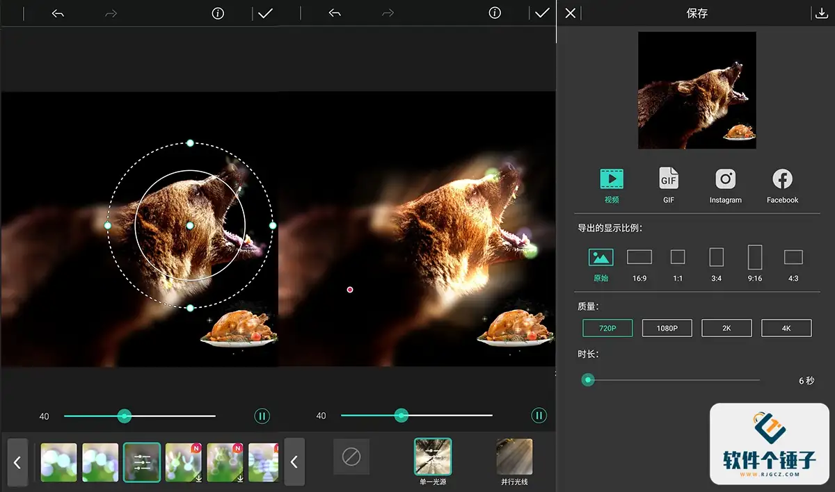Pause the right preview playback
This screenshot has width=835, height=492.
(x=539, y=416)
